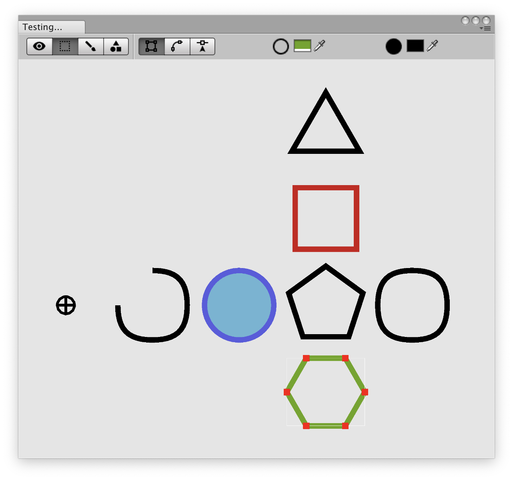The height and width of the screenshot is (480, 513).
Task: Click the solid fill indicator circle
Action: pyautogui.click(x=394, y=46)
